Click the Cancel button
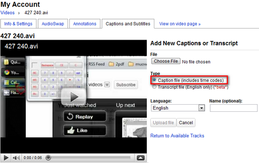The image size is (259, 163). pos(186,122)
